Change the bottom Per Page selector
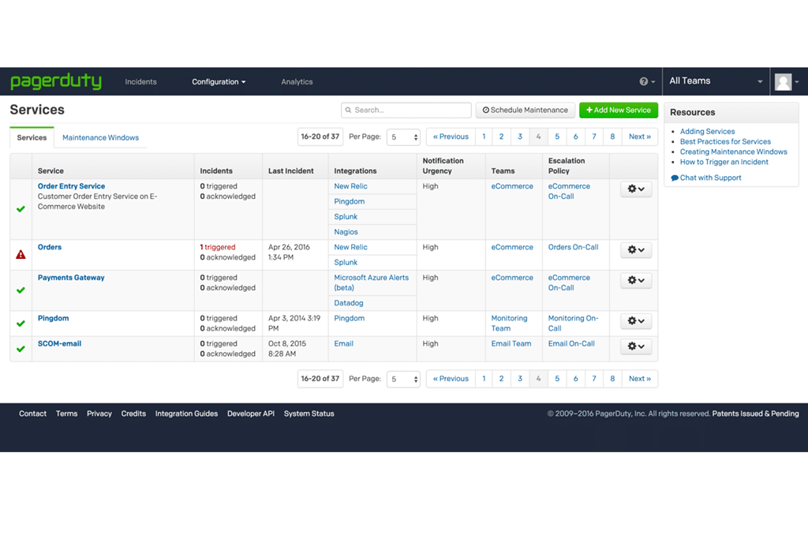Image resolution: width=808 pixels, height=539 pixels. click(x=403, y=380)
